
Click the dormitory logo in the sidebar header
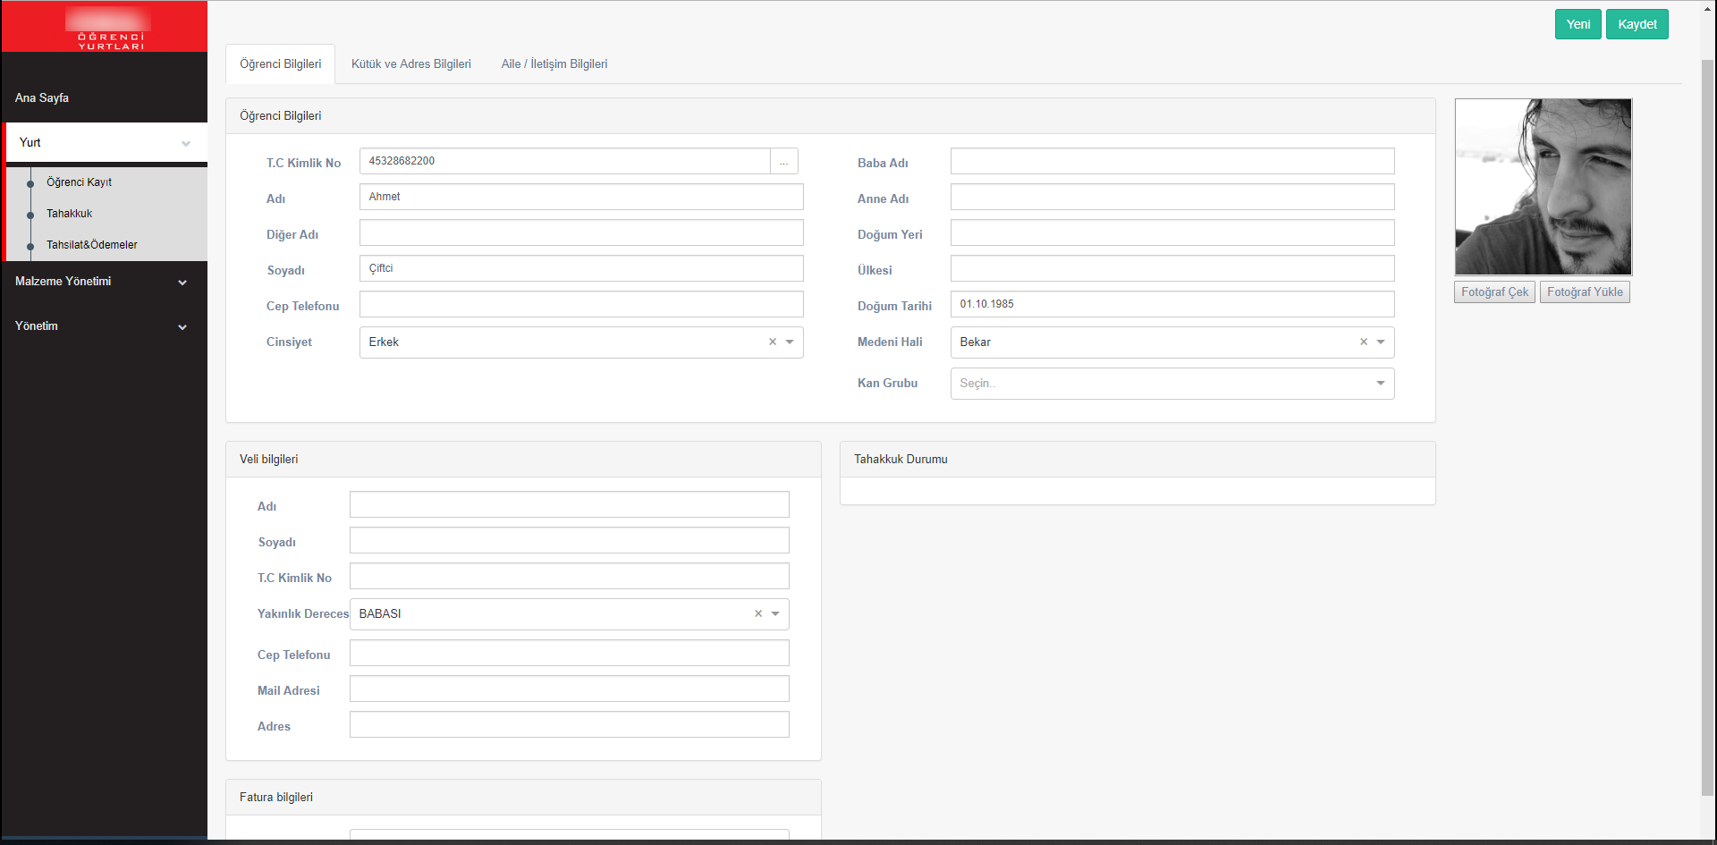[109, 29]
